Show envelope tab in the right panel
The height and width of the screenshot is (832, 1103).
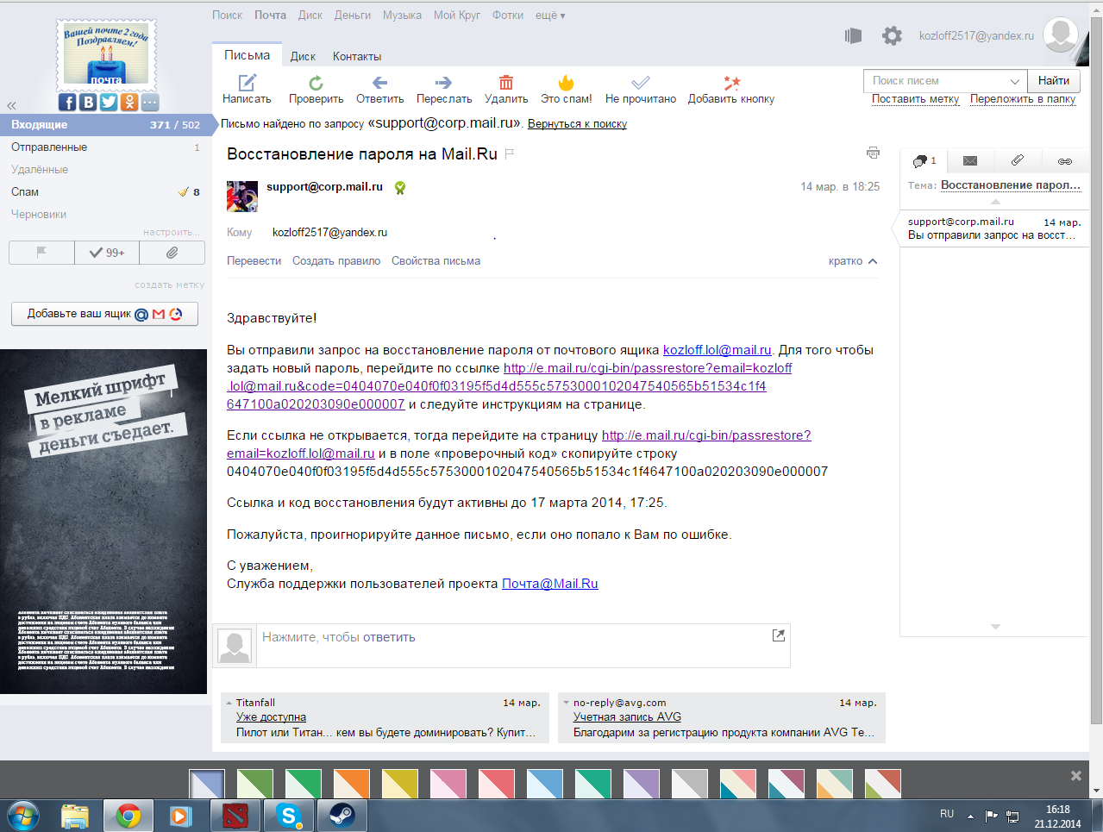click(x=970, y=160)
